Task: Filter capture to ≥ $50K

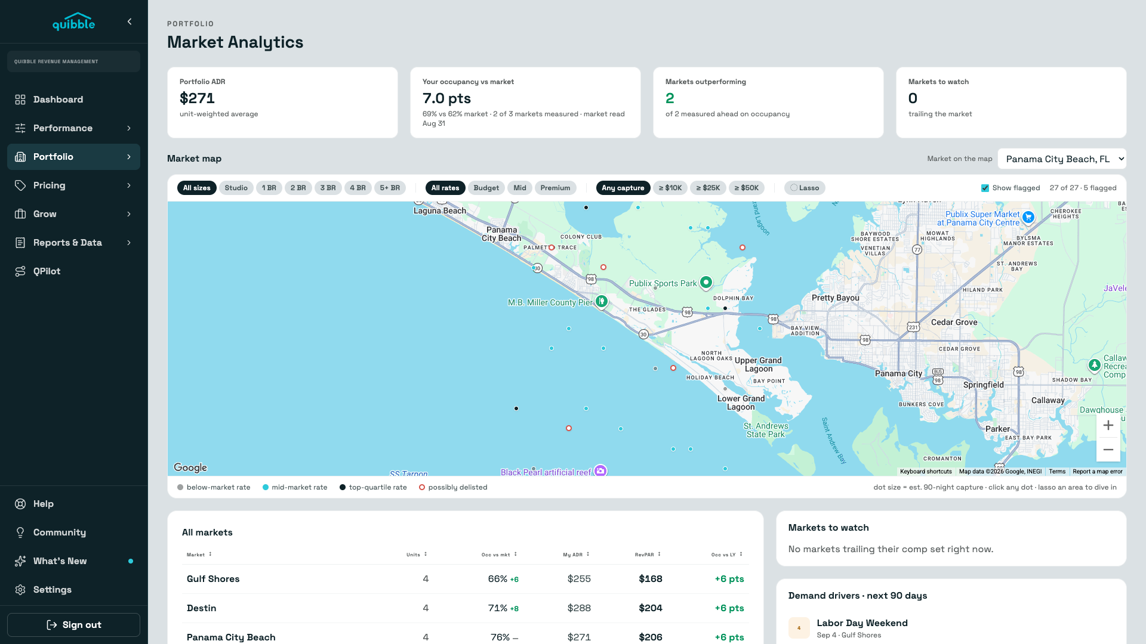Action: [746, 188]
